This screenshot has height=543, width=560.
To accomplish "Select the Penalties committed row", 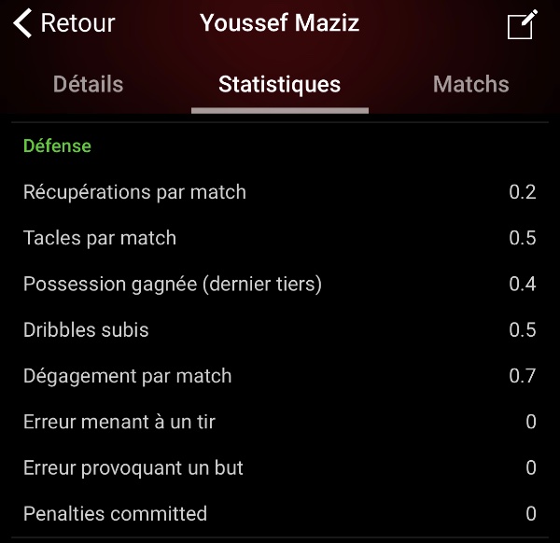I will point(280,514).
